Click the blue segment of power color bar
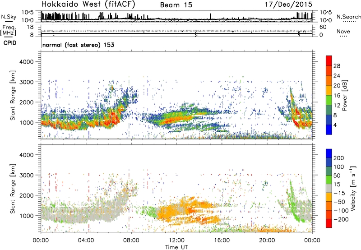The image size is (361, 250). (329, 130)
